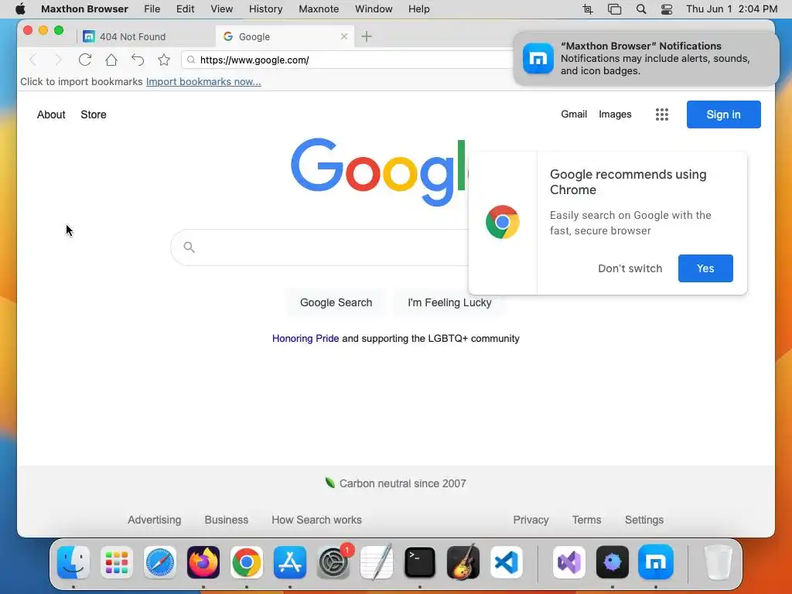Open the Gmail link
Image resolution: width=792 pixels, height=594 pixels.
tap(574, 114)
